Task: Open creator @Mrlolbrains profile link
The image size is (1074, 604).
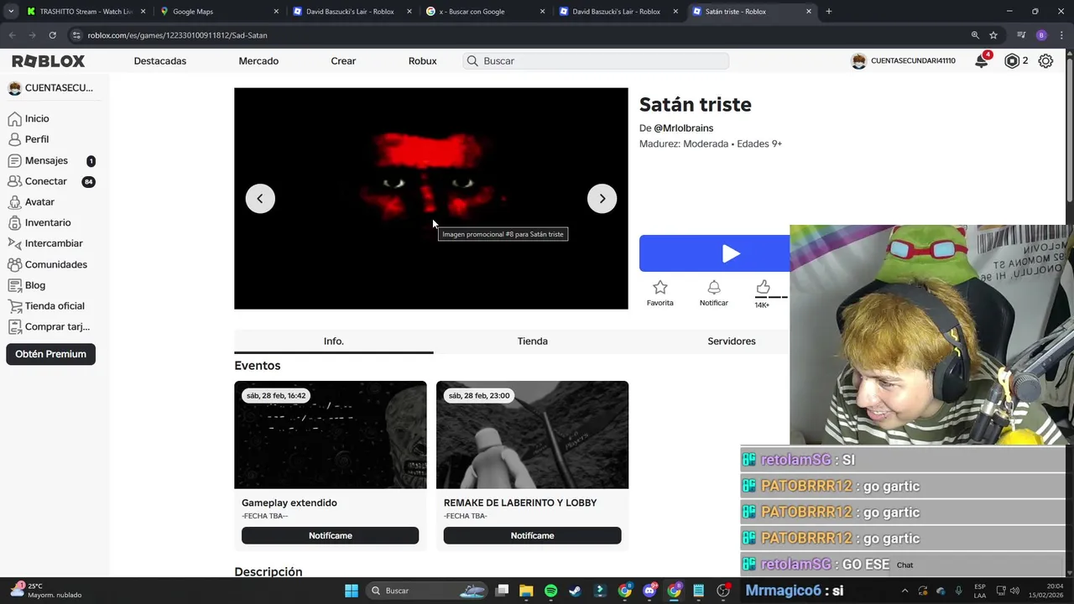Action: coord(684,128)
